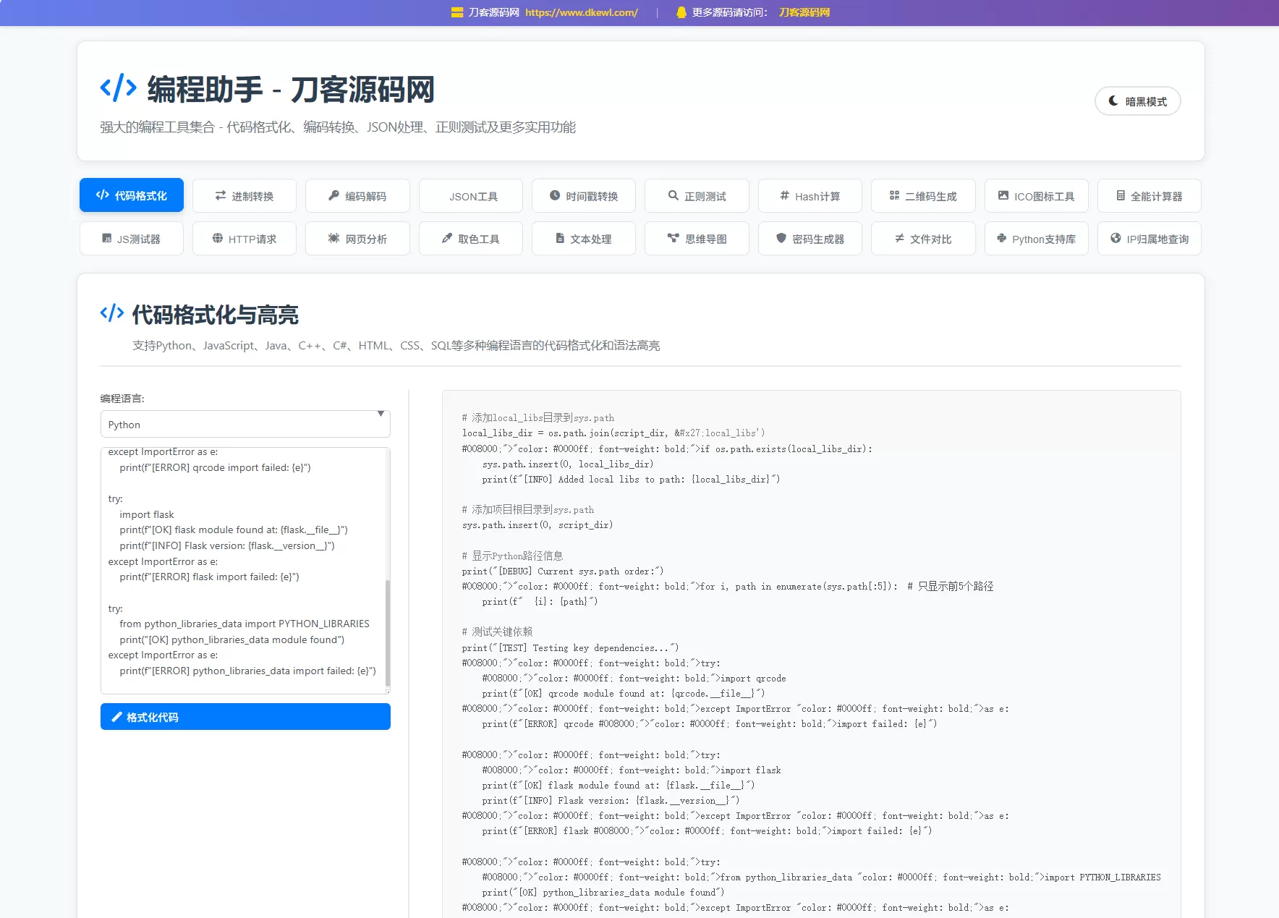Launch the IP归属地查询 lookup tool
The height and width of the screenshot is (918, 1279).
coord(1148,239)
